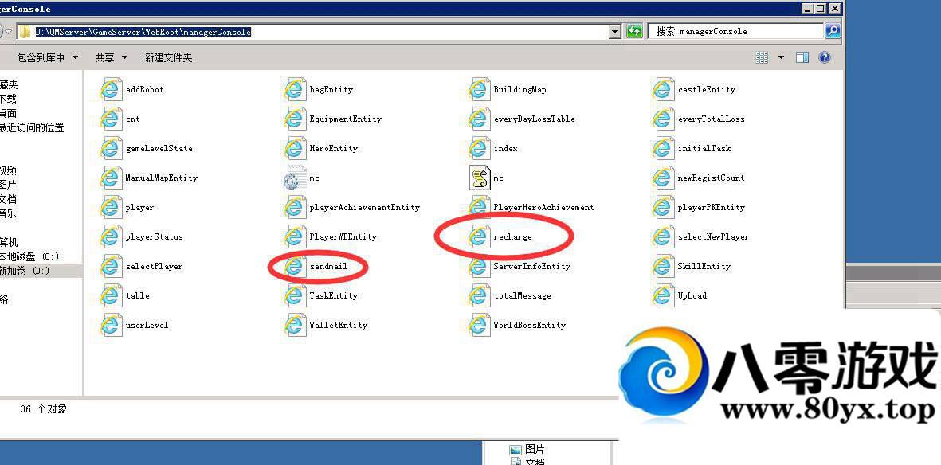The width and height of the screenshot is (941, 465).
Task: Open the help question mark icon
Action: tap(825, 57)
